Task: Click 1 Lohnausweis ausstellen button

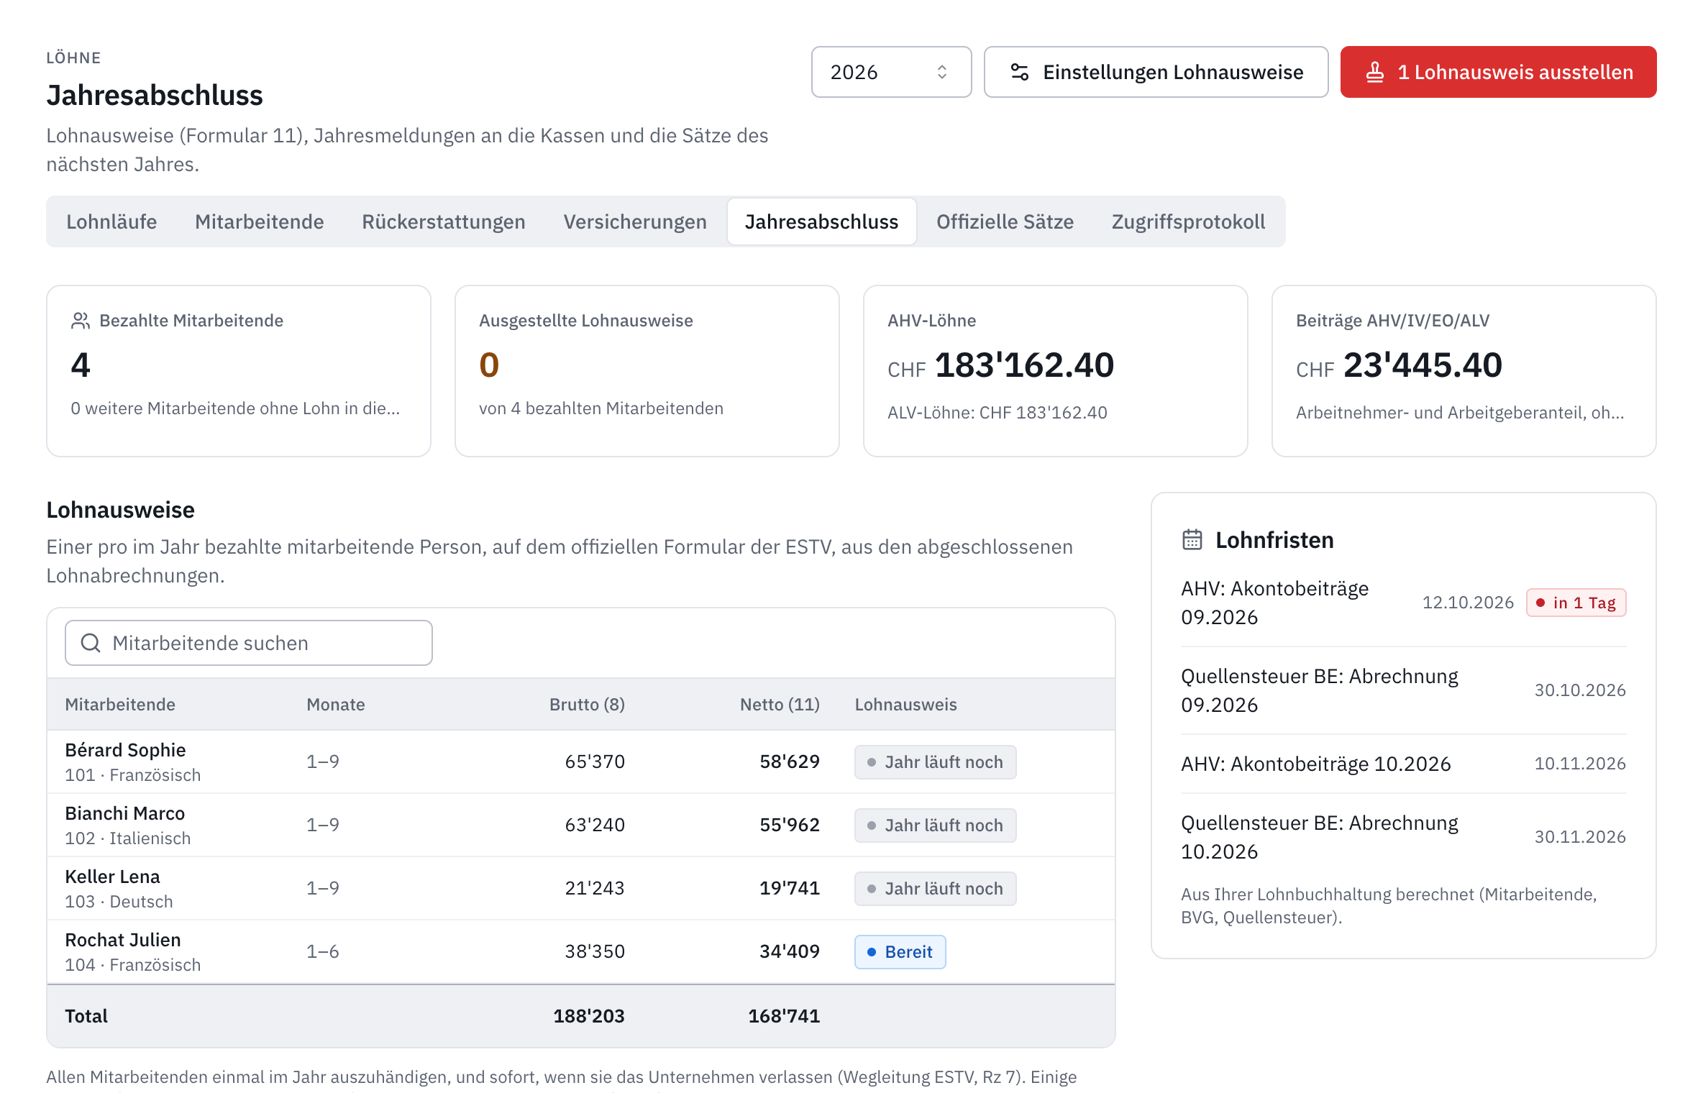Action: coord(1498,72)
